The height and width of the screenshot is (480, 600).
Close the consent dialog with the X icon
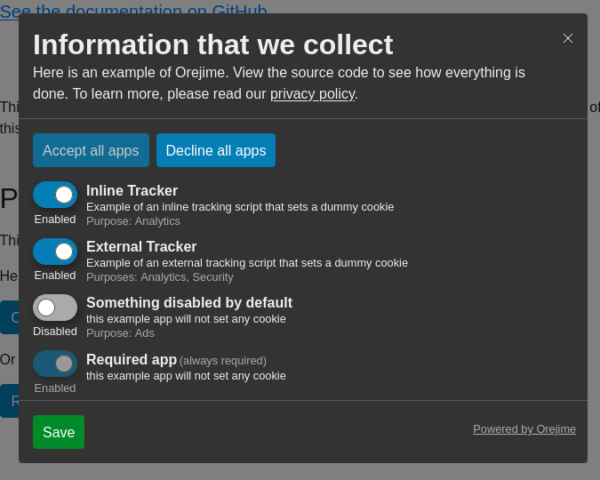coord(568,38)
